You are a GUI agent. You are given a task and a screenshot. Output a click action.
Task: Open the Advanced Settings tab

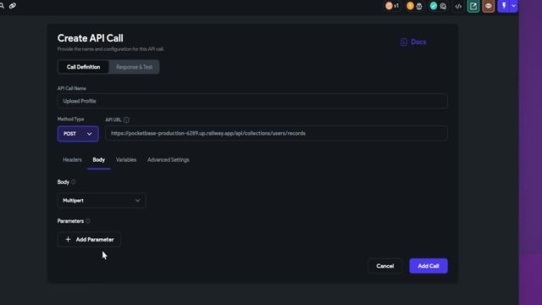169,160
